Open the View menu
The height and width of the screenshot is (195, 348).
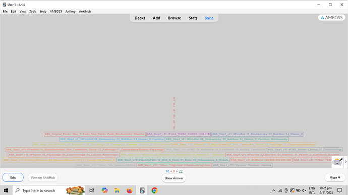[23, 11]
